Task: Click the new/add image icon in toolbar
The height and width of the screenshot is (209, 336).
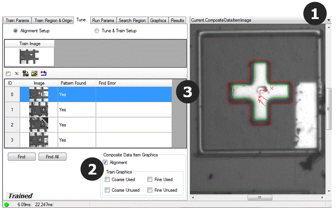Action: [x=8, y=73]
